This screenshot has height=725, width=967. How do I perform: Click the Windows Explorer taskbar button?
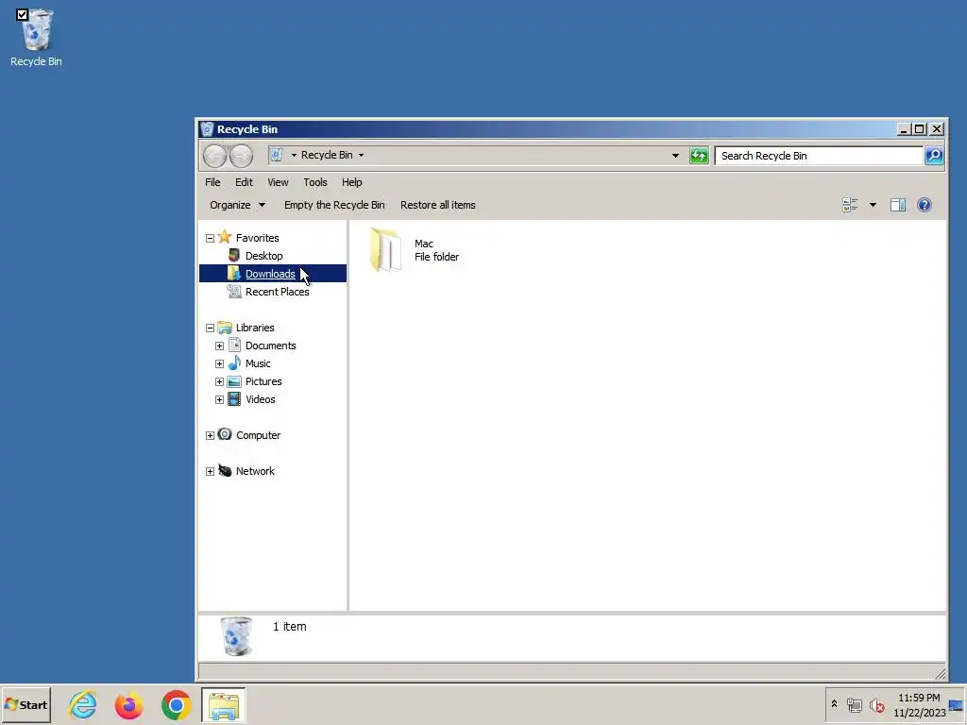(x=223, y=705)
